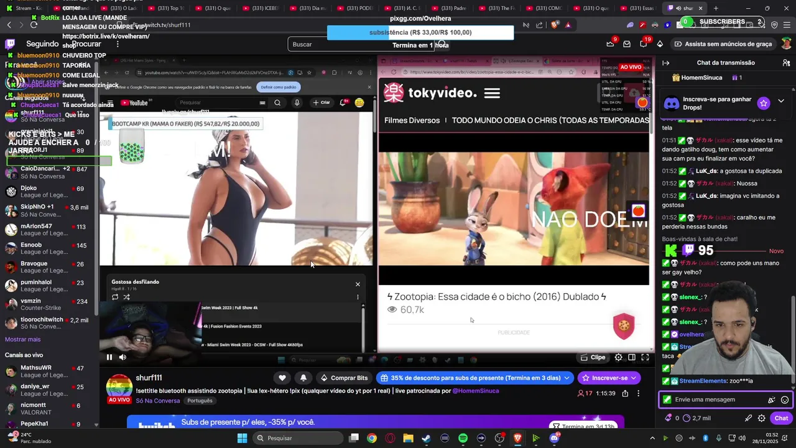Toggle notifications bell for shurf111
This screenshot has height=448, width=796.
[x=303, y=378]
